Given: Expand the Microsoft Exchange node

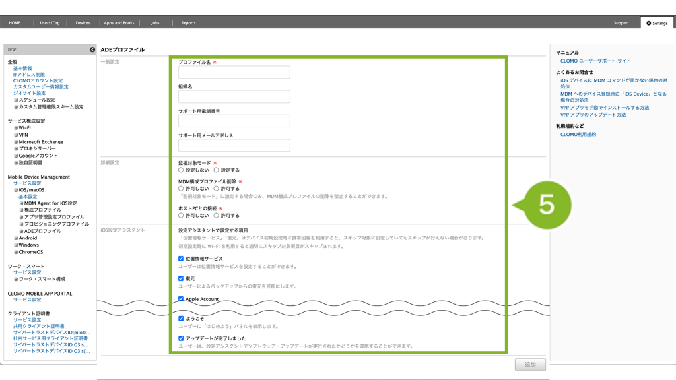Looking at the screenshot, I should (16, 142).
